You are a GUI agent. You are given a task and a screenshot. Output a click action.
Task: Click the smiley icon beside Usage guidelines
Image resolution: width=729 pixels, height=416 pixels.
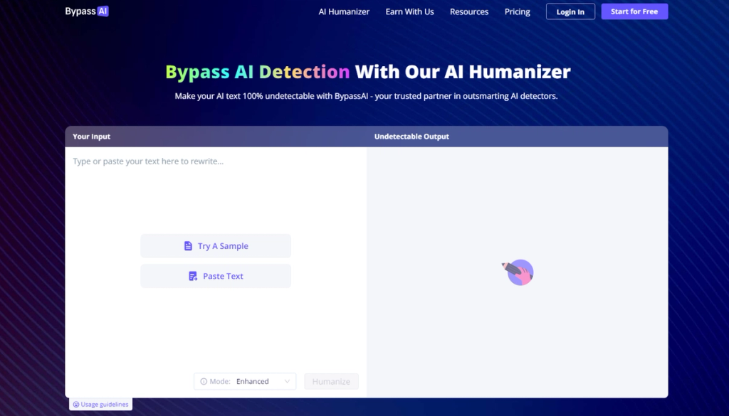(x=76, y=405)
